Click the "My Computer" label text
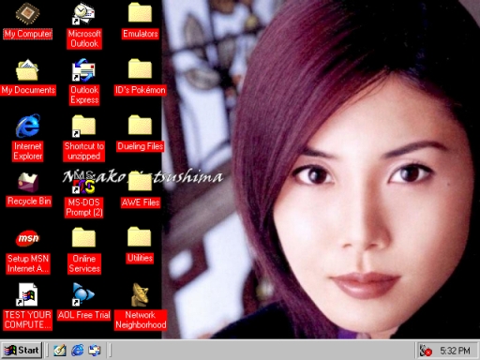Image resolution: width=480 pixels, height=360 pixels. coord(28,34)
